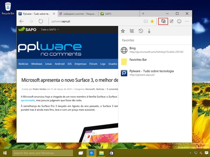Close the Pplware tab
Viewport: 210px width, 157px height.
tap(54, 14)
